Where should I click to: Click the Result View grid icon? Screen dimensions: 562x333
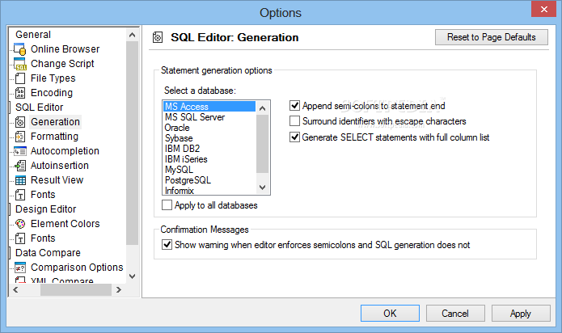coord(20,180)
